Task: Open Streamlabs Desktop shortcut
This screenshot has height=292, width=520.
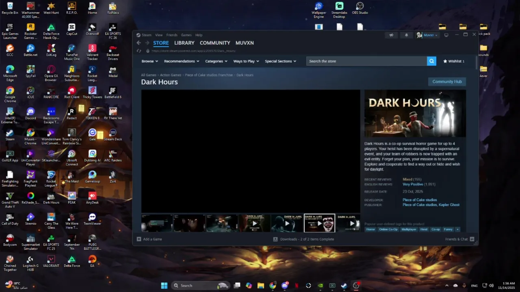Action: tap(339, 10)
